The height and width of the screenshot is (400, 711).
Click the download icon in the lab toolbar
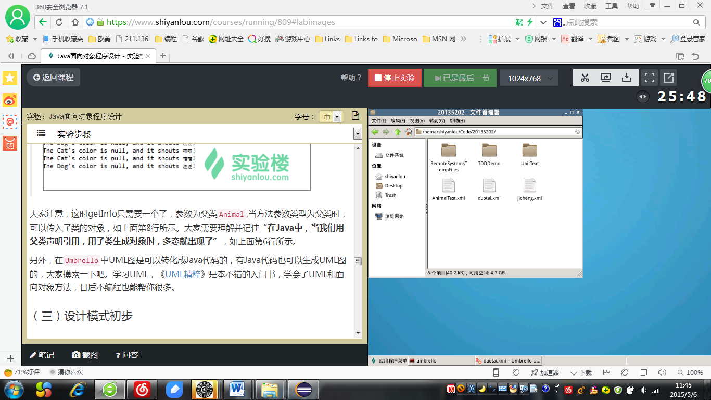click(627, 78)
